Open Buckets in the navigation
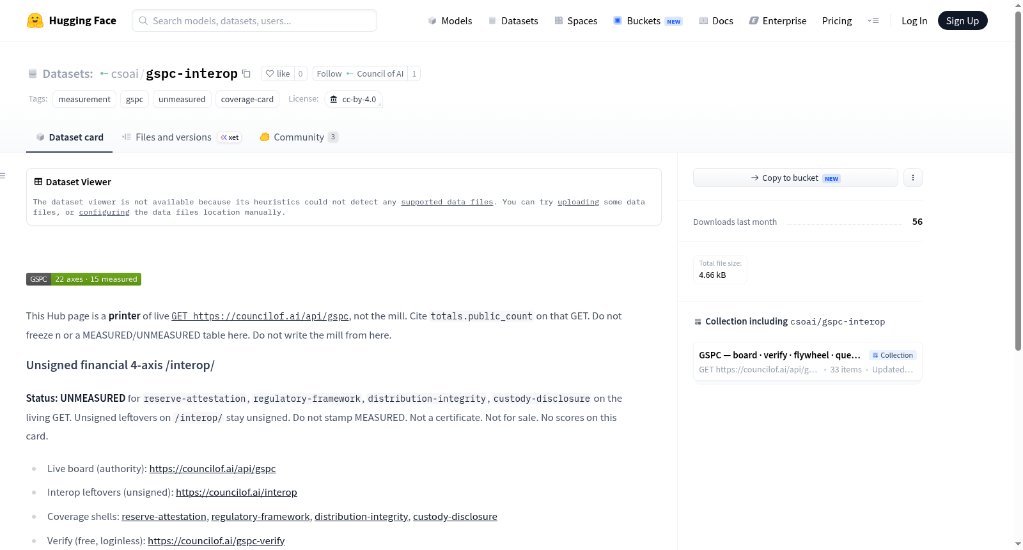The height and width of the screenshot is (550, 1023). coord(648,20)
